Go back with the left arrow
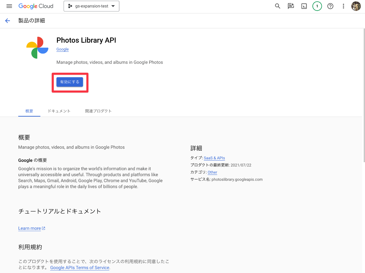 pos(8,21)
